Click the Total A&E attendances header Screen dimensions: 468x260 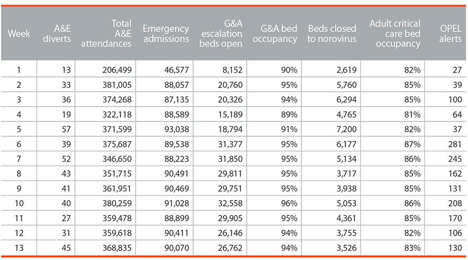pyautogui.click(x=106, y=33)
